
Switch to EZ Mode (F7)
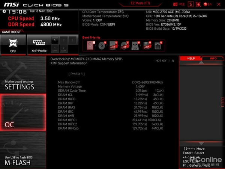point(140,3)
